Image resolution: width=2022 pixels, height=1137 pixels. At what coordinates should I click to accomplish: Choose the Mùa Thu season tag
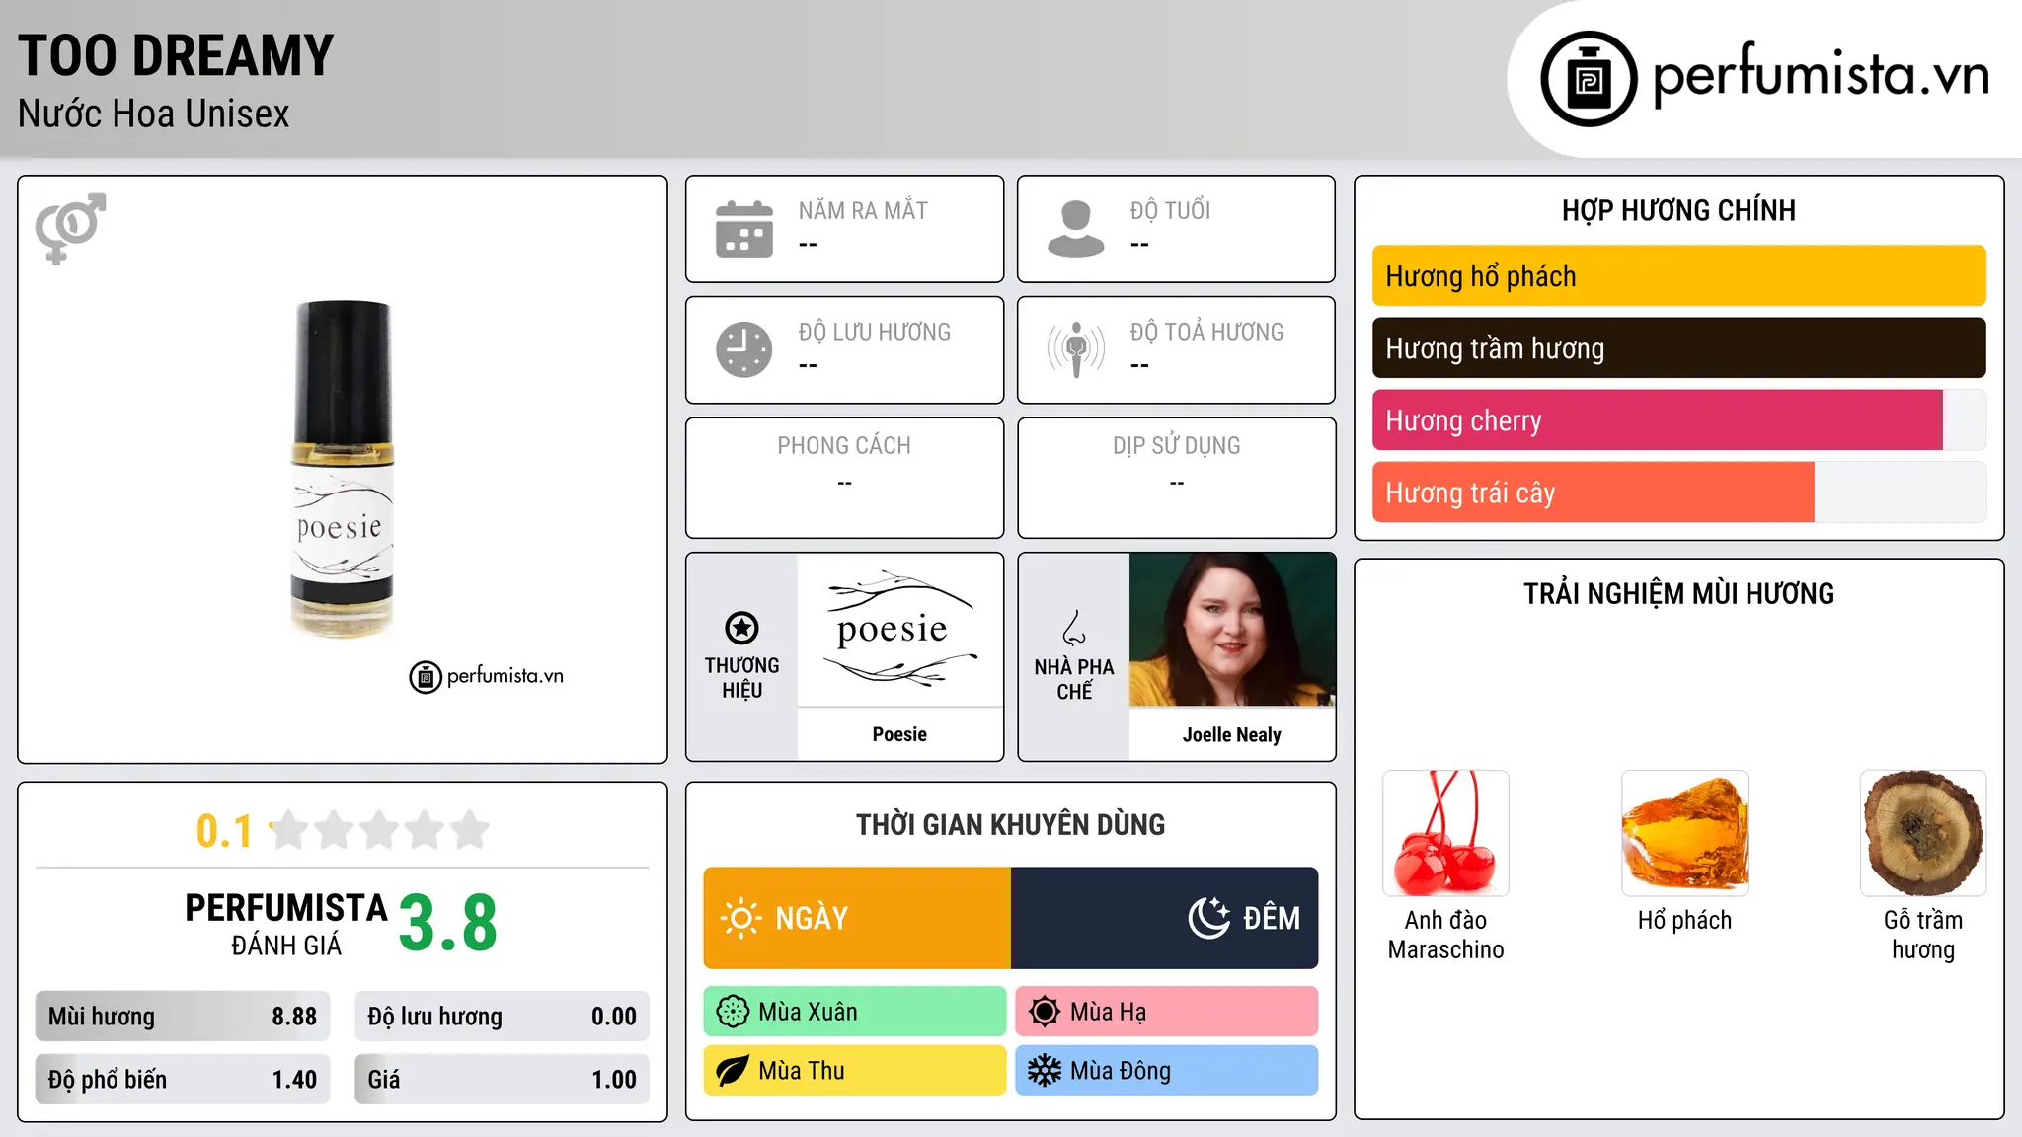855,1071
